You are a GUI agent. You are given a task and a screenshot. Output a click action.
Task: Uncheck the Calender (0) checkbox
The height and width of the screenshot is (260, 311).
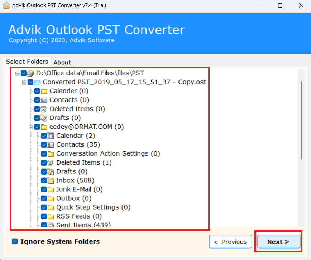37,91
